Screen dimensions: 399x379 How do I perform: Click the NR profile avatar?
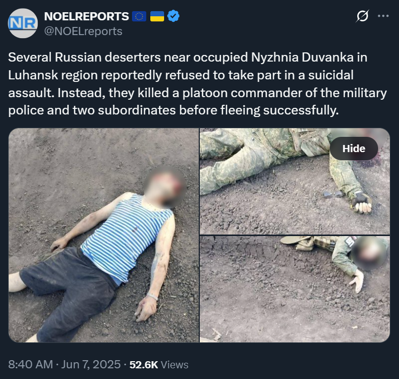click(x=23, y=23)
